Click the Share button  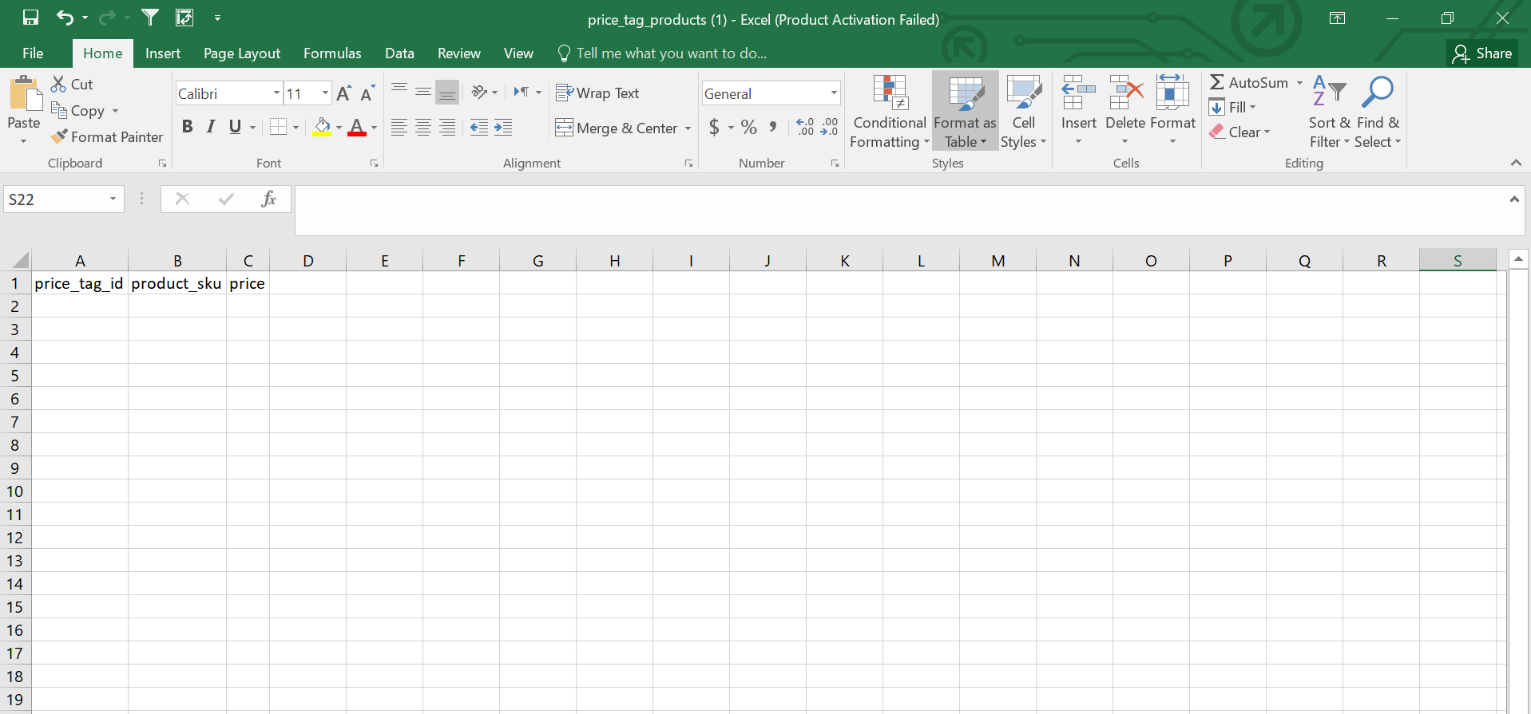click(x=1482, y=53)
